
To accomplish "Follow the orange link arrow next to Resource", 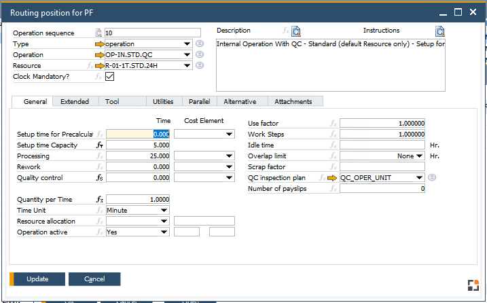I will [100, 66].
